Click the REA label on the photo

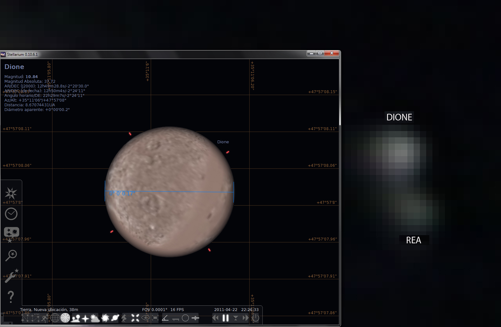click(x=414, y=240)
